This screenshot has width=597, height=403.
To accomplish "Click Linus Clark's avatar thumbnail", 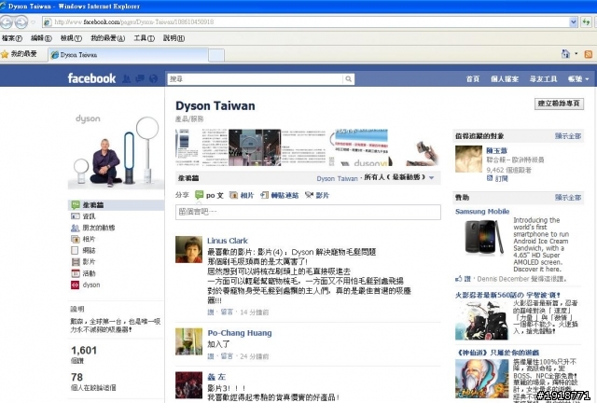I will pyautogui.click(x=188, y=249).
